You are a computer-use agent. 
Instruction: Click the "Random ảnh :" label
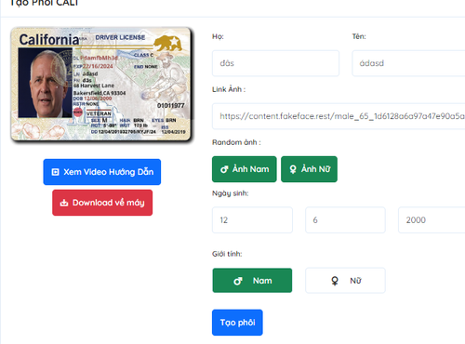tap(236, 142)
